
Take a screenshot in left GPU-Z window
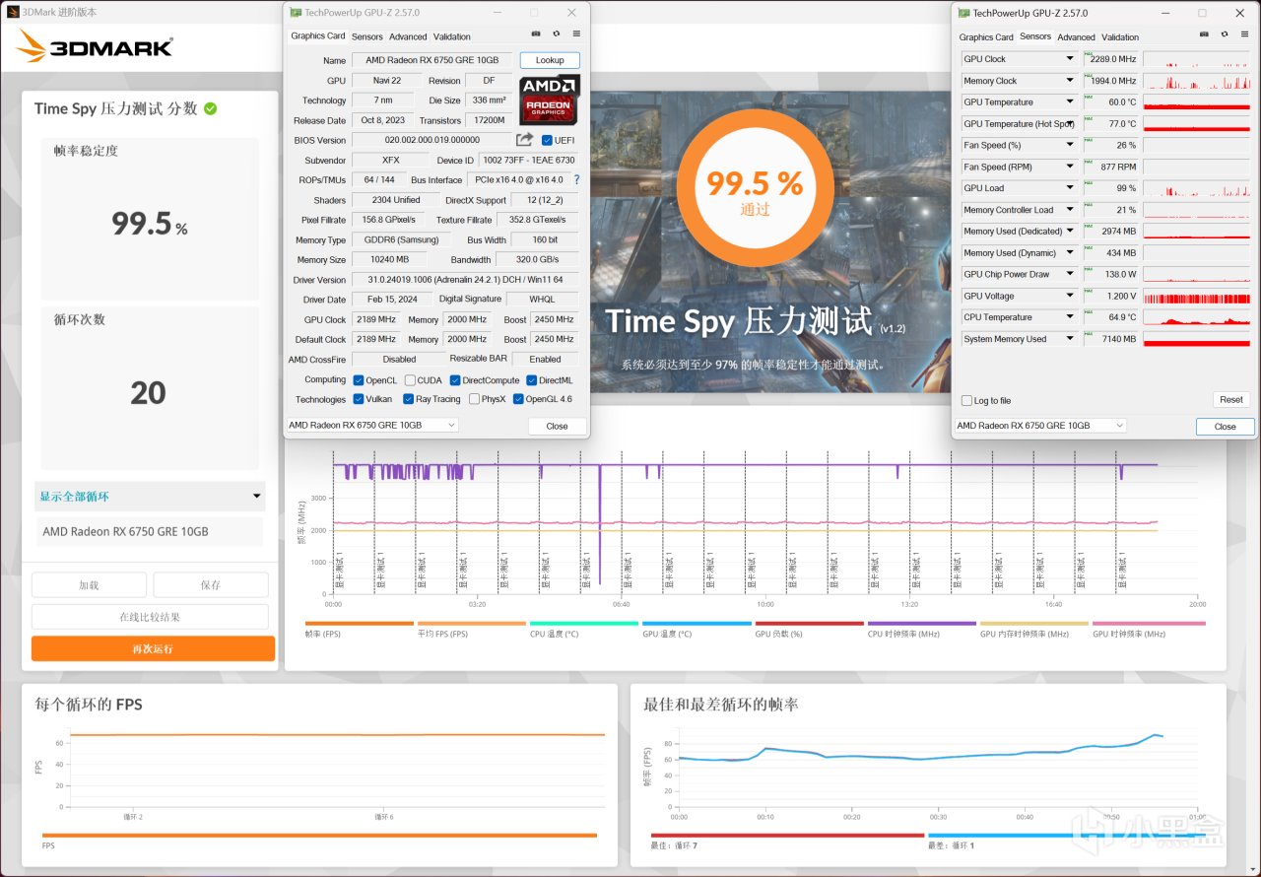(536, 34)
